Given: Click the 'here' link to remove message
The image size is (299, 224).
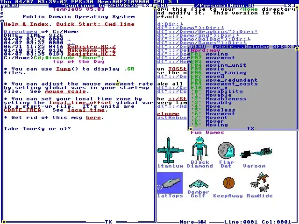Looking at the screenshot, I should point(93,118).
